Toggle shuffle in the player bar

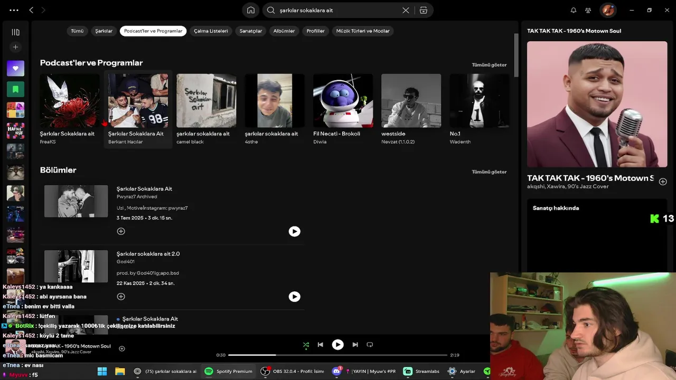(306, 345)
